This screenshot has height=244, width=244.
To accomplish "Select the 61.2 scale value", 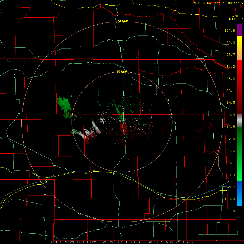I will tap(231, 67).
